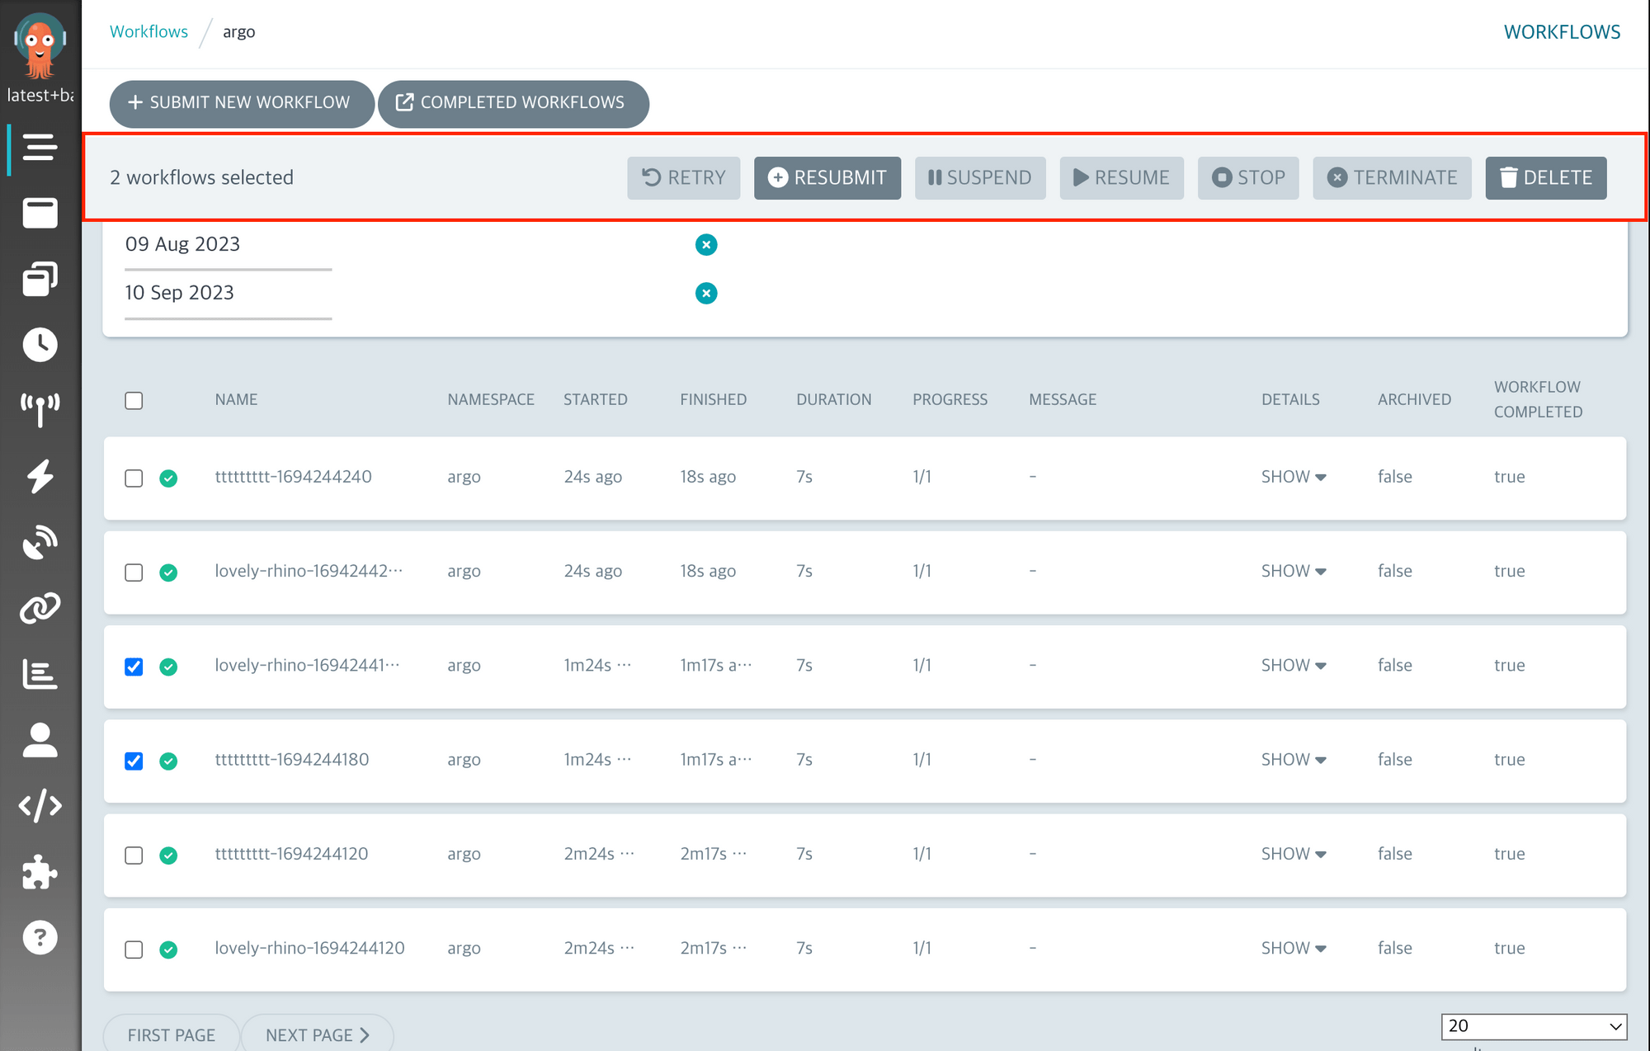Uncheck the lovely-rhino-16942441 row checkbox
The height and width of the screenshot is (1051, 1650).
pos(134,667)
